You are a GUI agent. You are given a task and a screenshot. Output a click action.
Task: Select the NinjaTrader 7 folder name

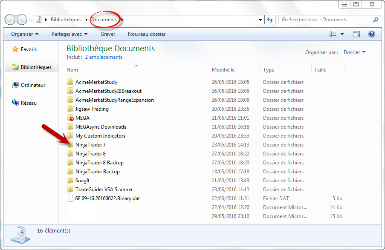point(90,145)
